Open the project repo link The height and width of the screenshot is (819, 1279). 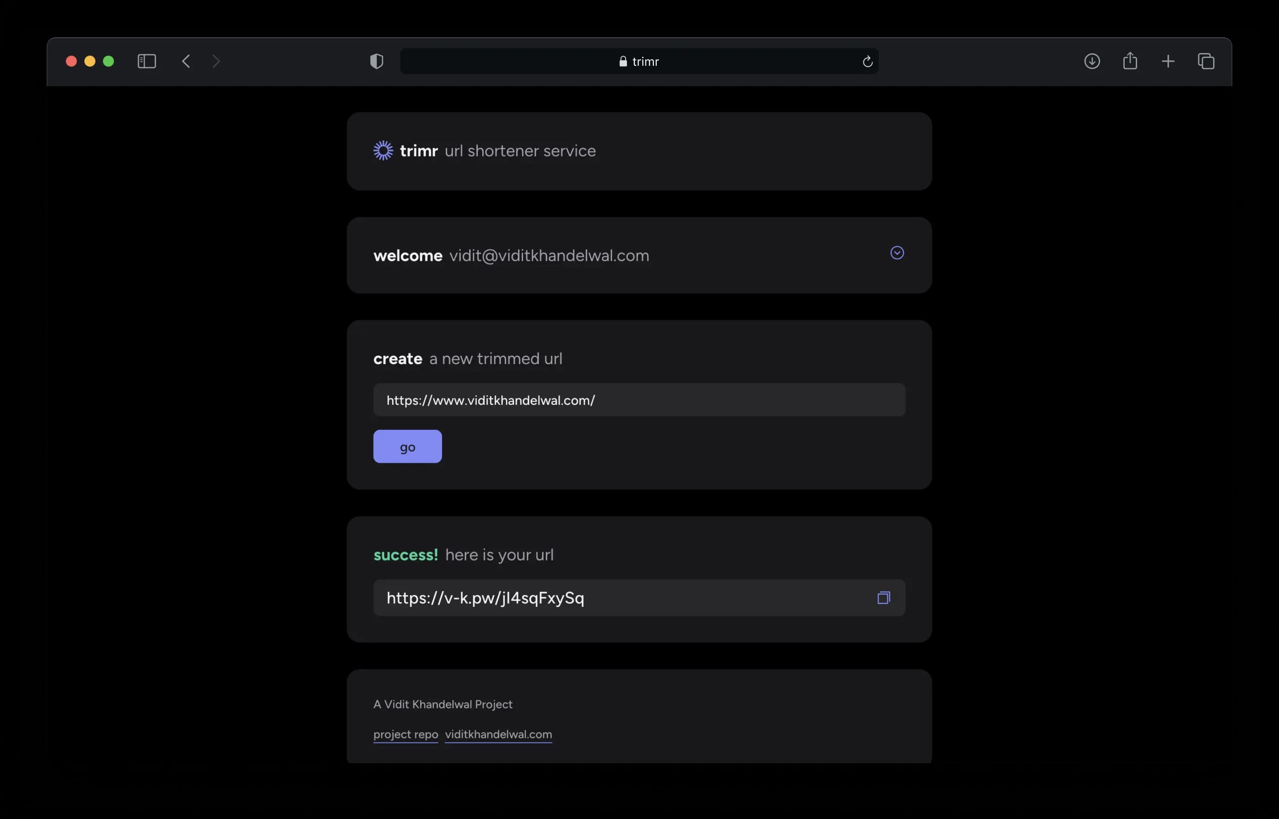pyautogui.click(x=405, y=734)
